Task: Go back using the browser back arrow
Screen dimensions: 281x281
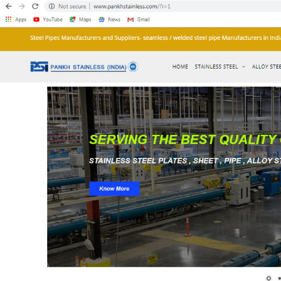Action: coord(8,6)
